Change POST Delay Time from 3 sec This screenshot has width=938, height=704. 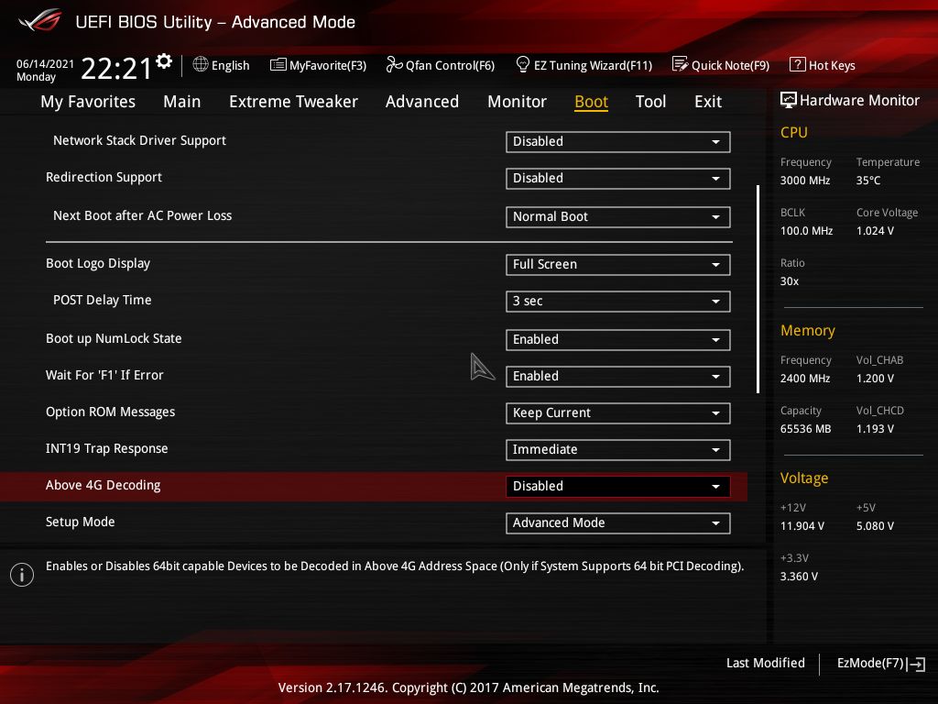617,301
